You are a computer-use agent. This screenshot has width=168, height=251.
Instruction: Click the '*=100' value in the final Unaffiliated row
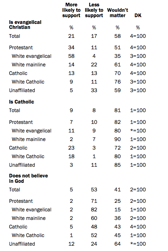138,244
